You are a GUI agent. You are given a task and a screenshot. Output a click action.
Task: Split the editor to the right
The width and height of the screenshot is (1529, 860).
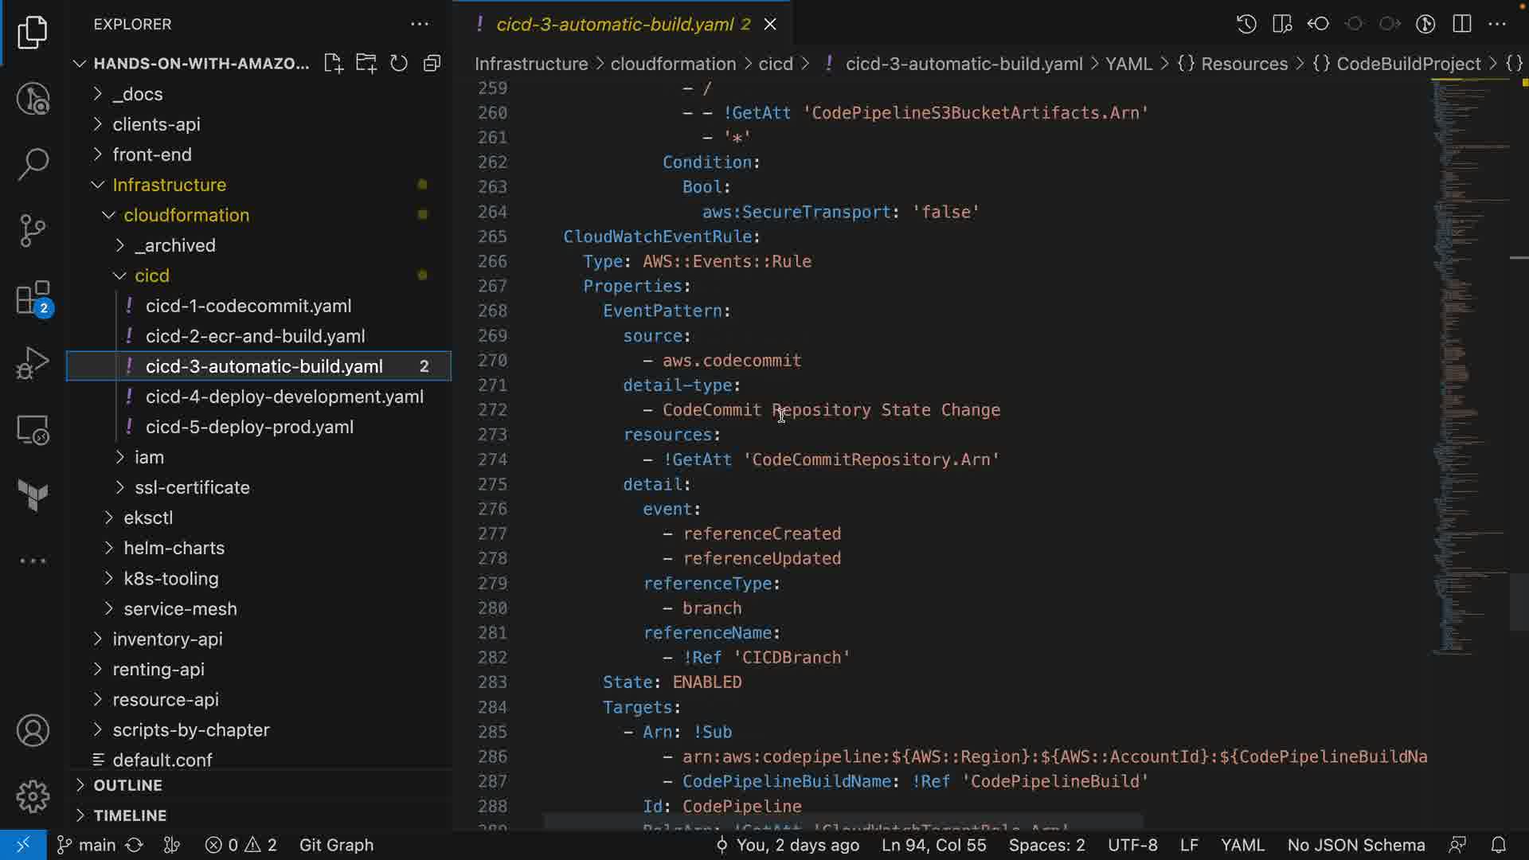tap(1461, 24)
